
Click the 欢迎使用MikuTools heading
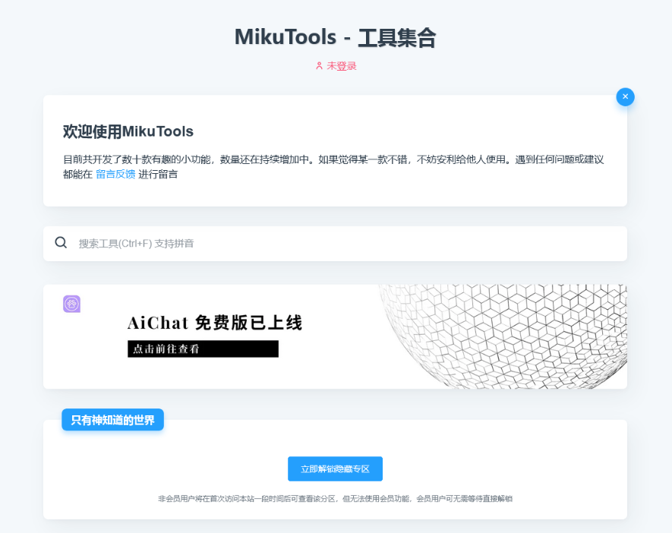click(x=128, y=131)
